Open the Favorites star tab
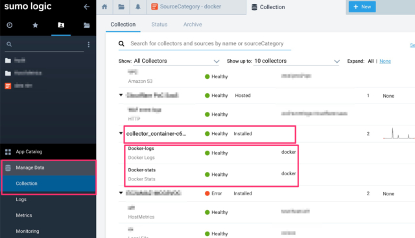This screenshot has height=238, width=415. [35, 25]
